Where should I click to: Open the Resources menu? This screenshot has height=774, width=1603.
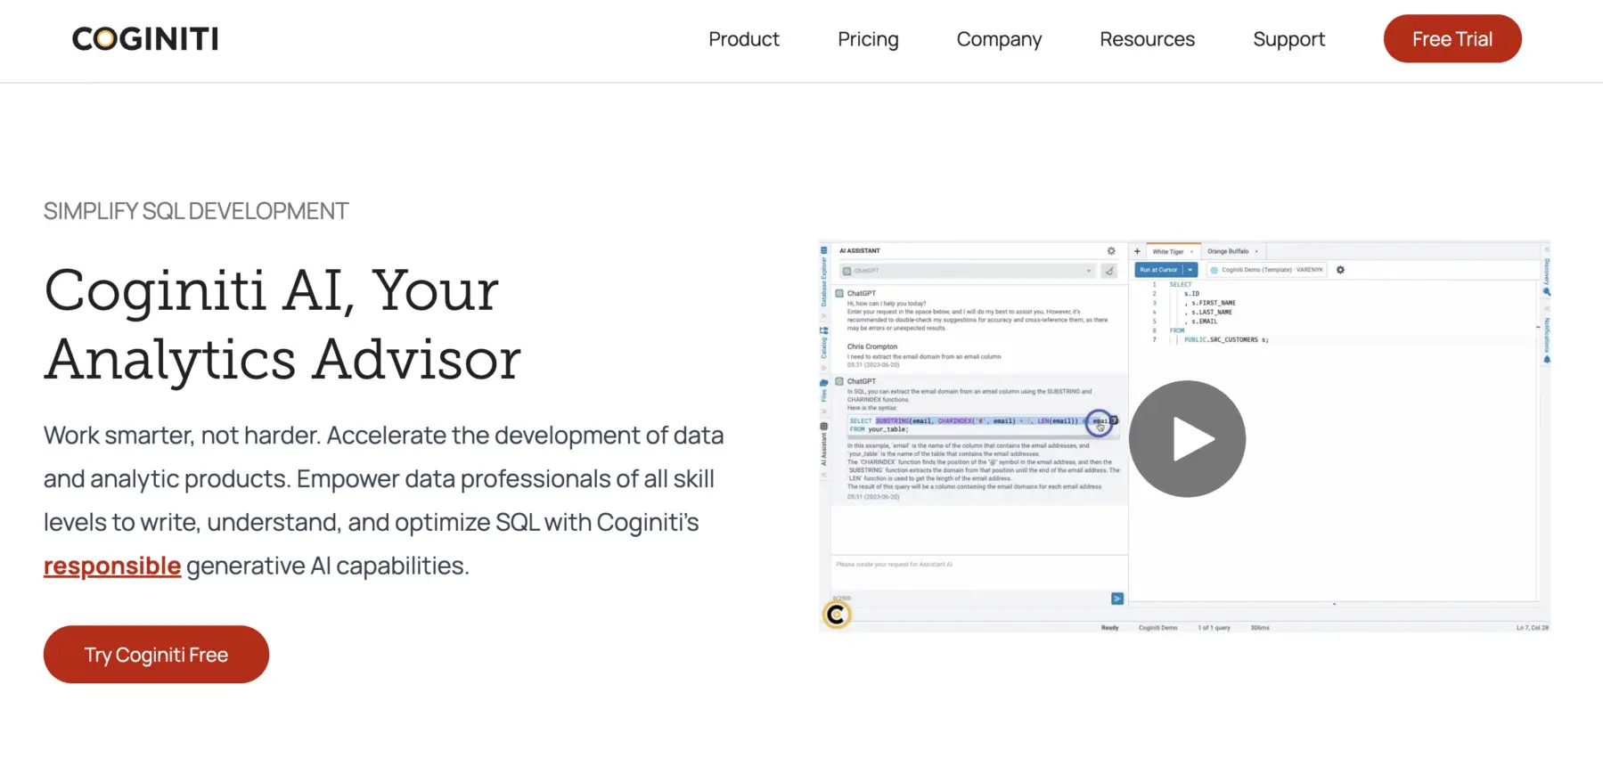[x=1147, y=39]
